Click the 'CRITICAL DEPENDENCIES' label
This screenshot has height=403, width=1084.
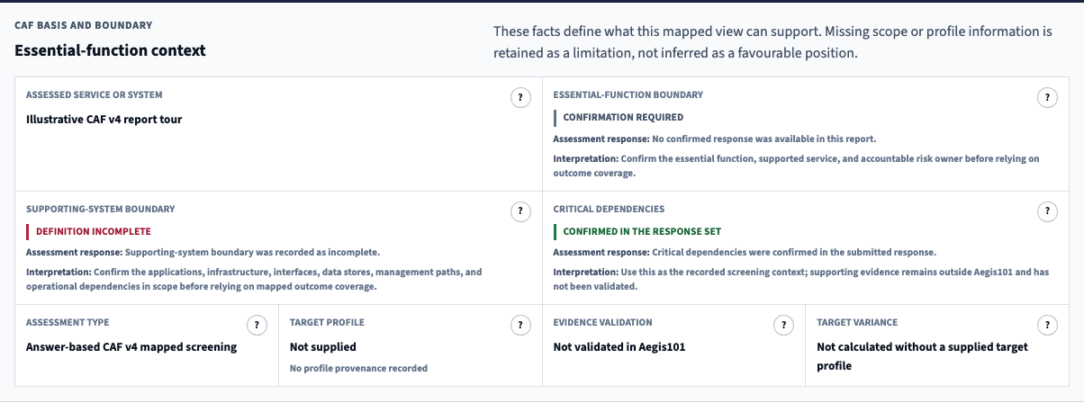pyautogui.click(x=609, y=209)
